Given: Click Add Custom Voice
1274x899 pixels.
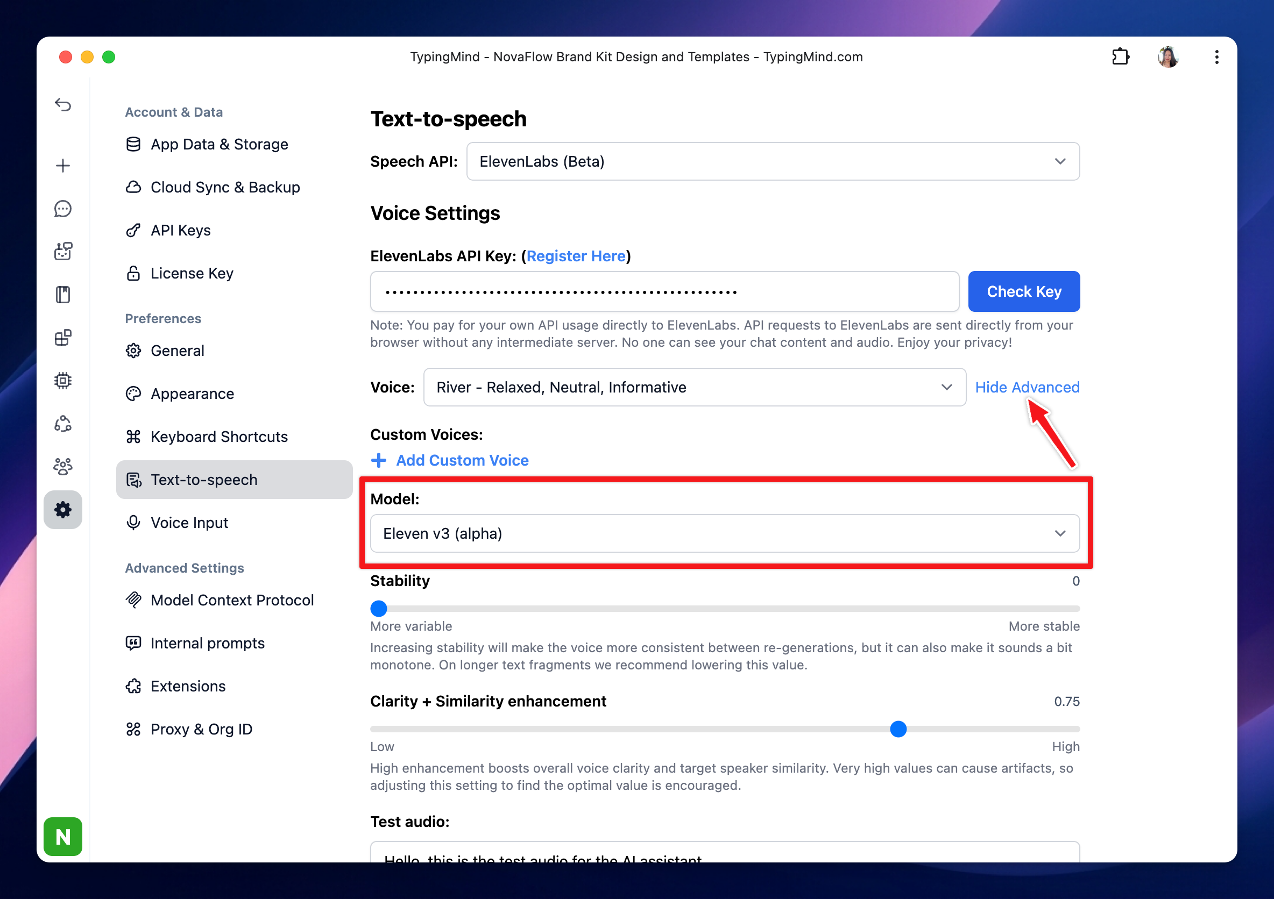Looking at the screenshot, I should coord(449,460).
